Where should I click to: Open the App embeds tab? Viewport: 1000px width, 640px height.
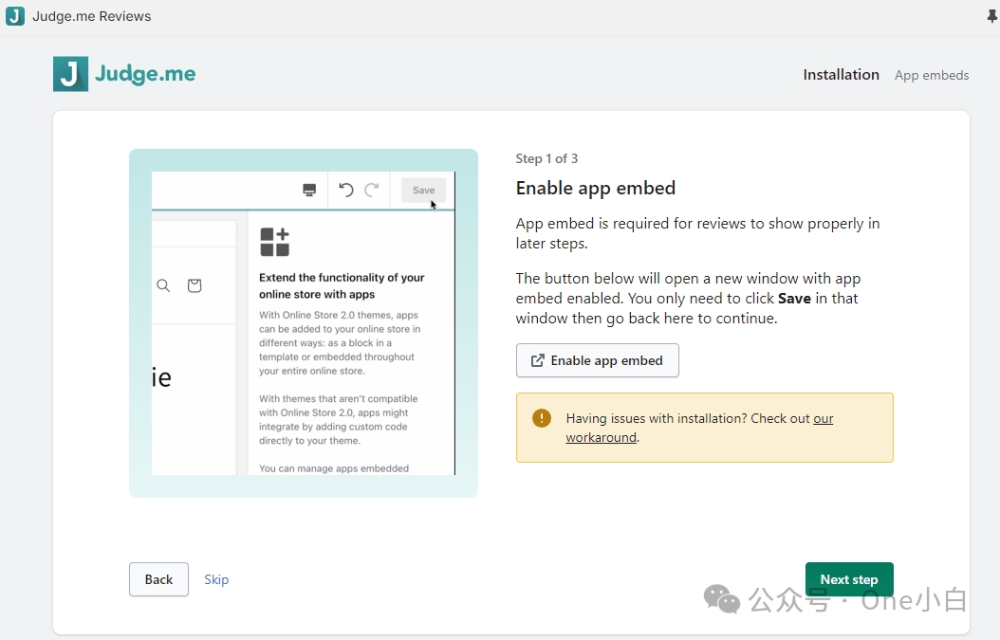[932, 75]
